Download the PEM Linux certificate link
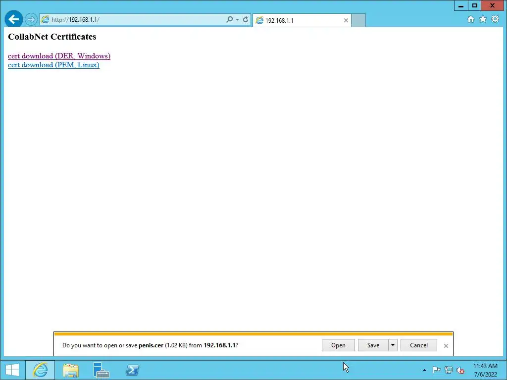The width and height of the screenshot is (507, 380). tap(53, 65)
